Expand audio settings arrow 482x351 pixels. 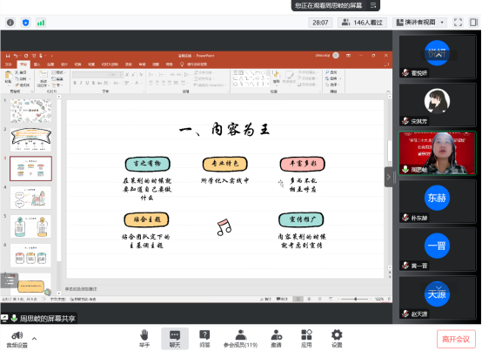[34, 339]
